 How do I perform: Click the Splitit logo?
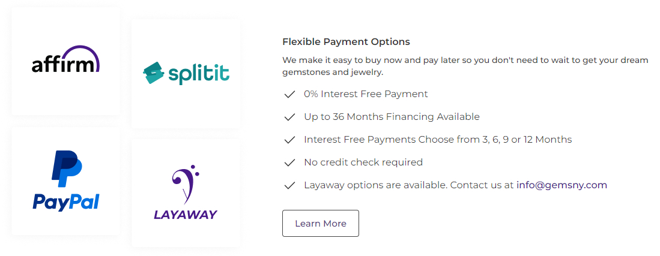(186, 74)
